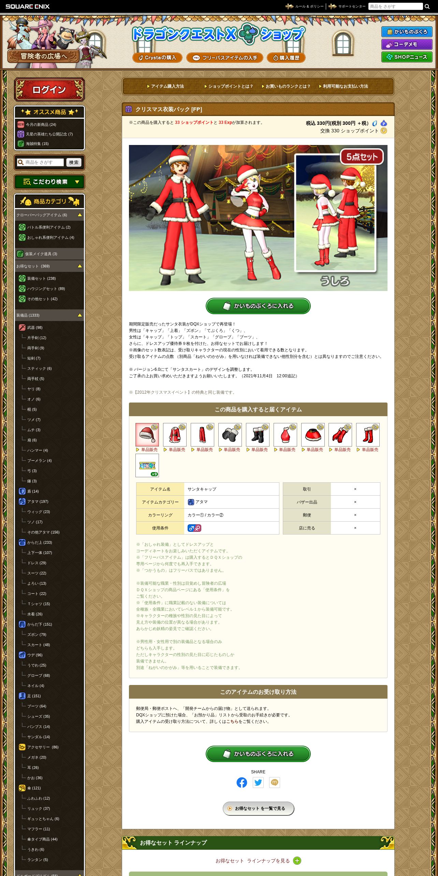Select the red gloves item thumbnail
438x876 pixels.
click(340, 435)
